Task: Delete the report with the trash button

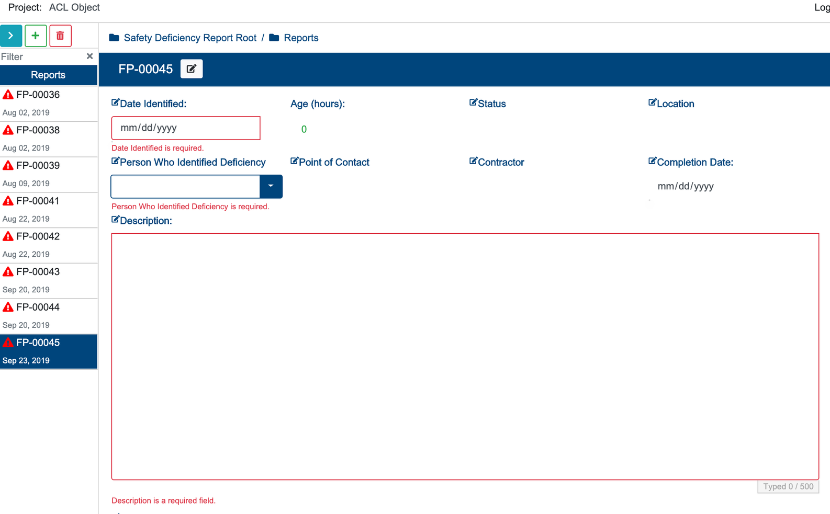Action: pos(60,36)
